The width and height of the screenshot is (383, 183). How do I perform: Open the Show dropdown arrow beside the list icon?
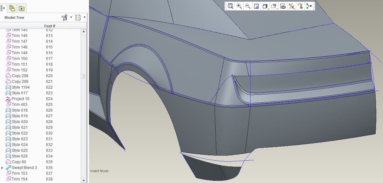click(x=84, y=18)
